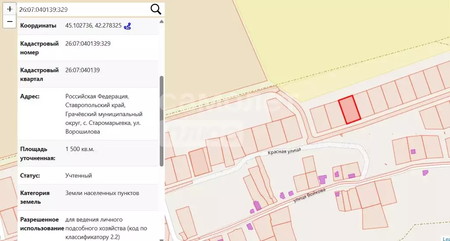Click the Адрес: label
Image resolution: width=450 pixels, height=241 pixels.
tap(29, 96)
